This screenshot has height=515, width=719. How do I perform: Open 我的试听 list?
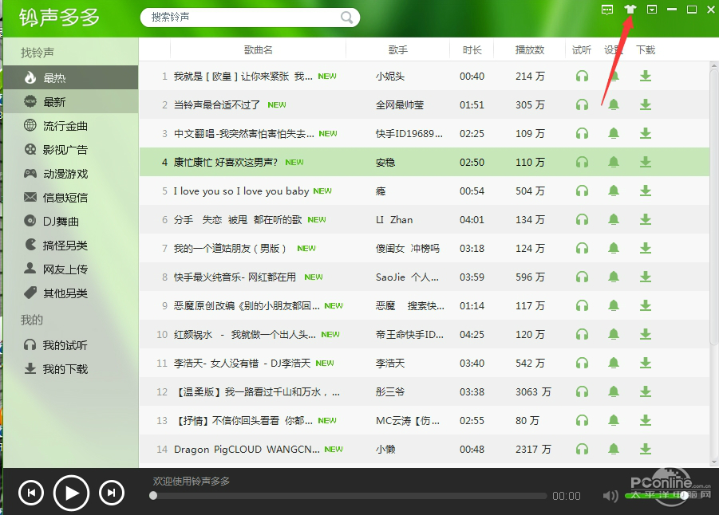[70, 344]
